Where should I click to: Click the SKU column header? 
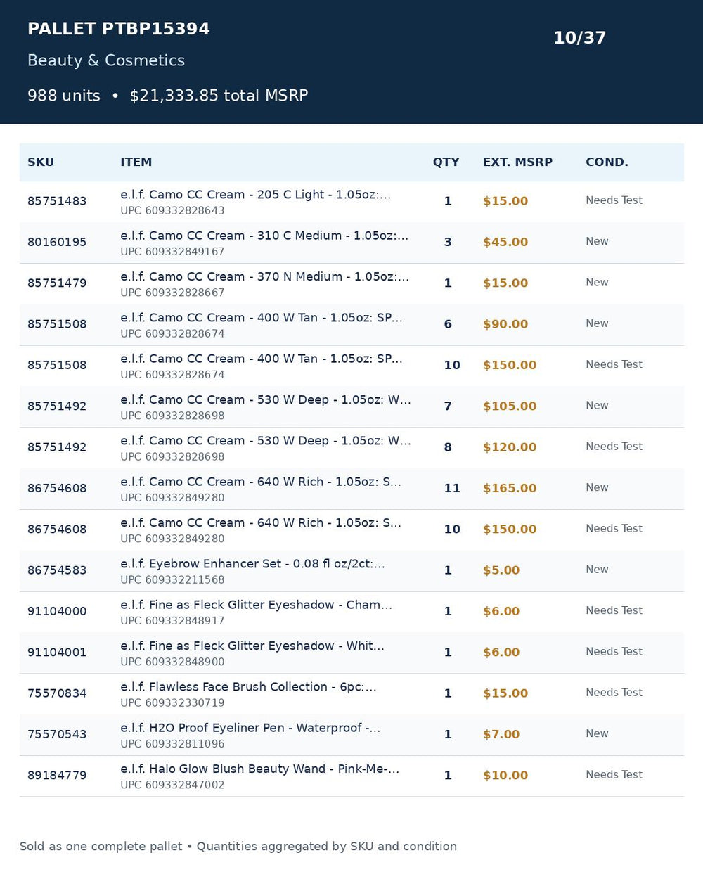(x=41, y=162)
